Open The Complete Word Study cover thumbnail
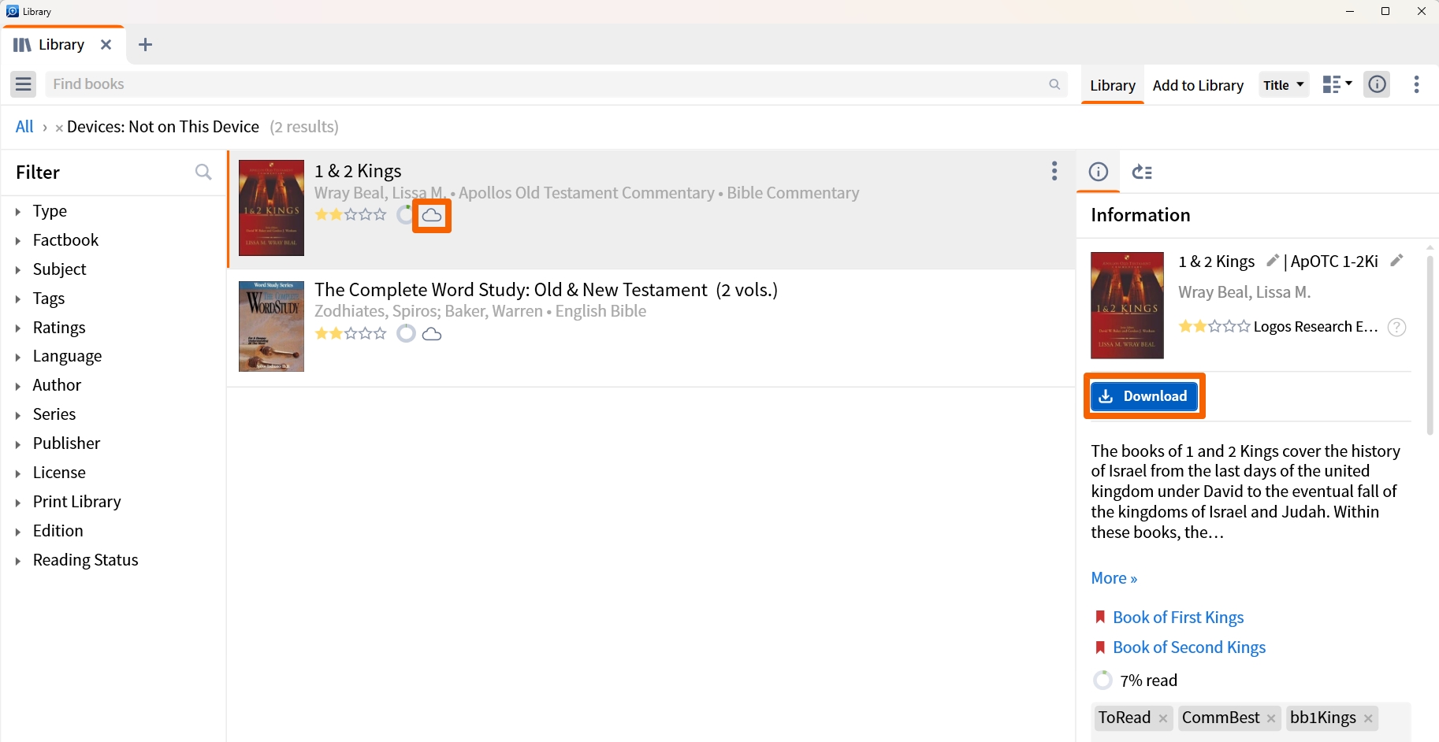 click(x=271, y=327)
